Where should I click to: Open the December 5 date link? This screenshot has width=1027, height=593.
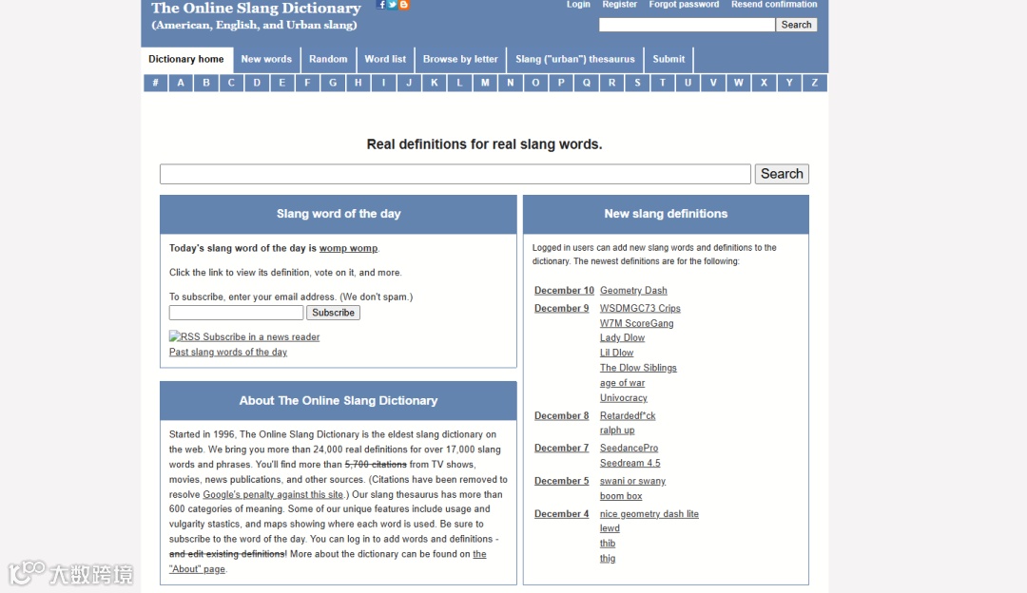click(561, 481)
